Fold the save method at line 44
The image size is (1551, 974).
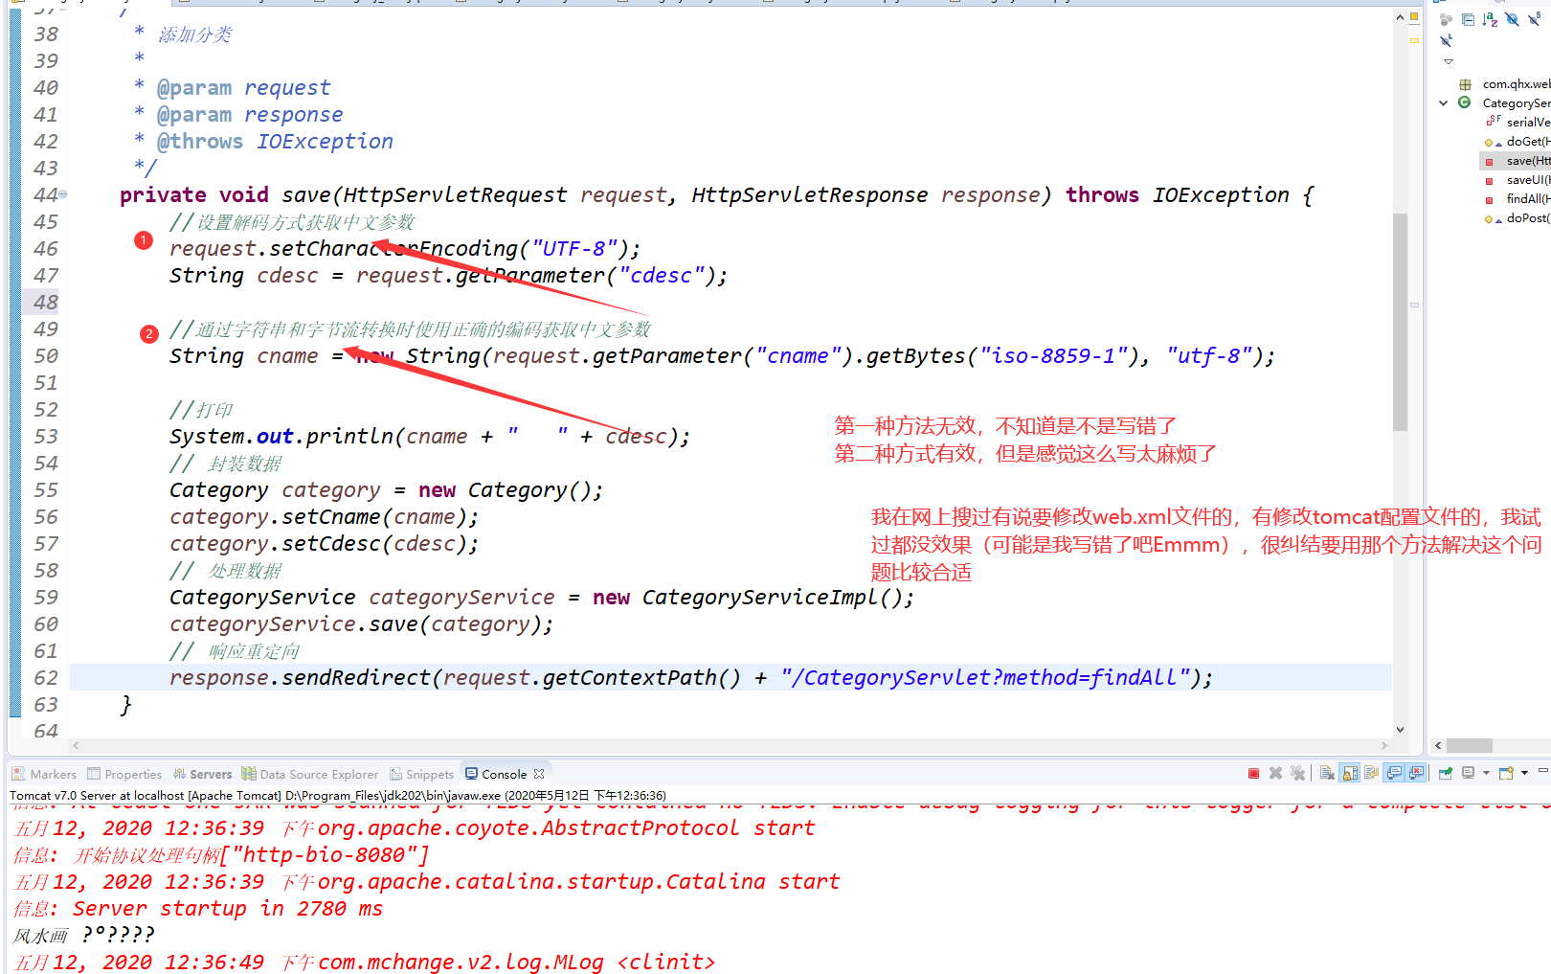[x=63, y=194]
